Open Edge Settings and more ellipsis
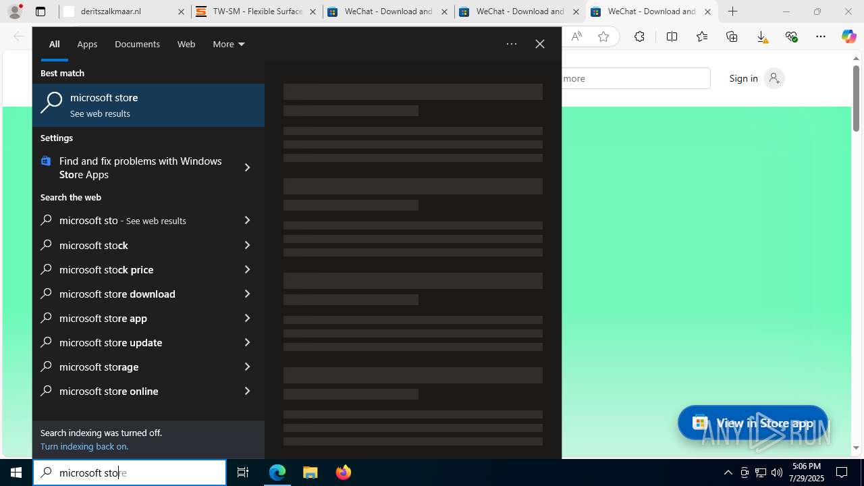The width and height of the screenshot is (864, 486). pyautogui.click(x=821, y=36)
